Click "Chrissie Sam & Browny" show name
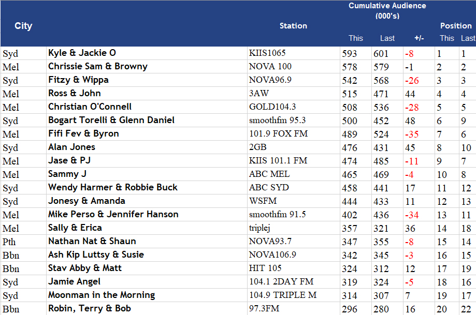The image size is (476, 315). click(x=98, y=66)
